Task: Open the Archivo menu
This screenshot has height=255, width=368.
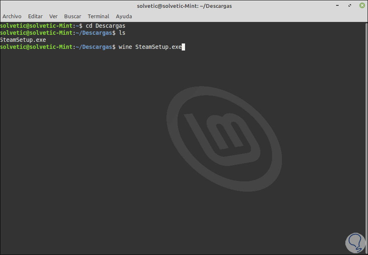Action: [x=12, y=17]
